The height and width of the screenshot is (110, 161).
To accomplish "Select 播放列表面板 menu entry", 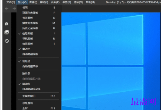I will pos(38,23).
